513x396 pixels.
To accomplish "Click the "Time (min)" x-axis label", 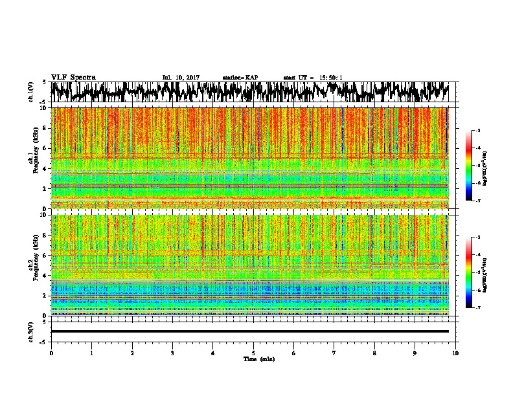I will click(x=259, y=359).
